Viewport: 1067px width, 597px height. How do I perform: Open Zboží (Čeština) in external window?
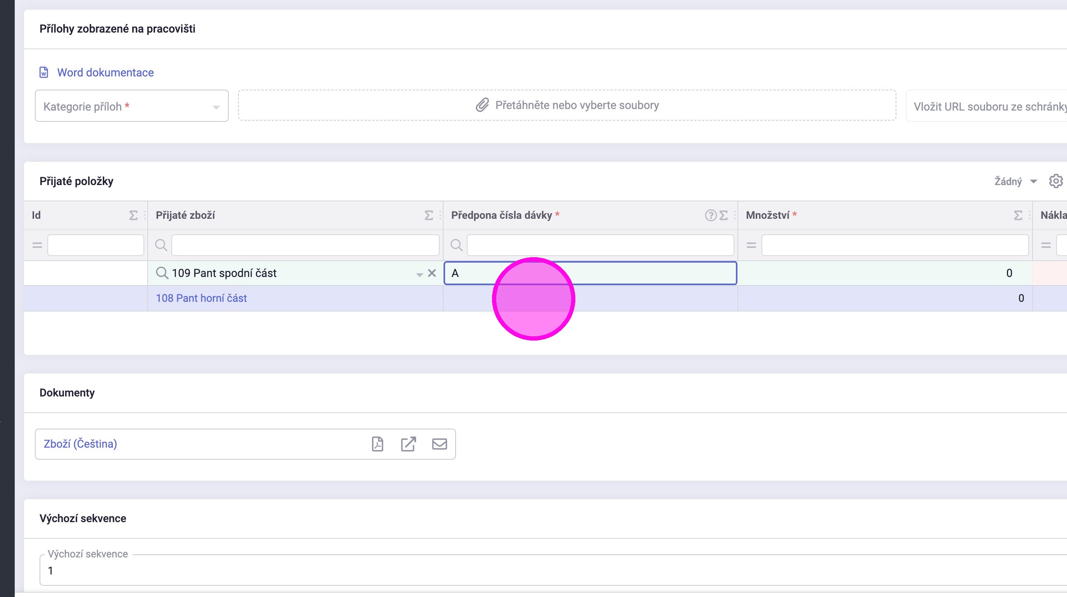(408, 444)
